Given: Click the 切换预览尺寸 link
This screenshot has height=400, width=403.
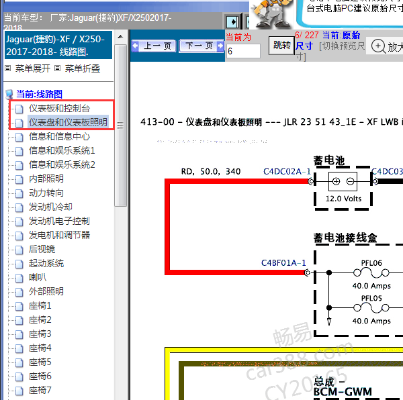Looking at the screenshot, I should (342, 46).
